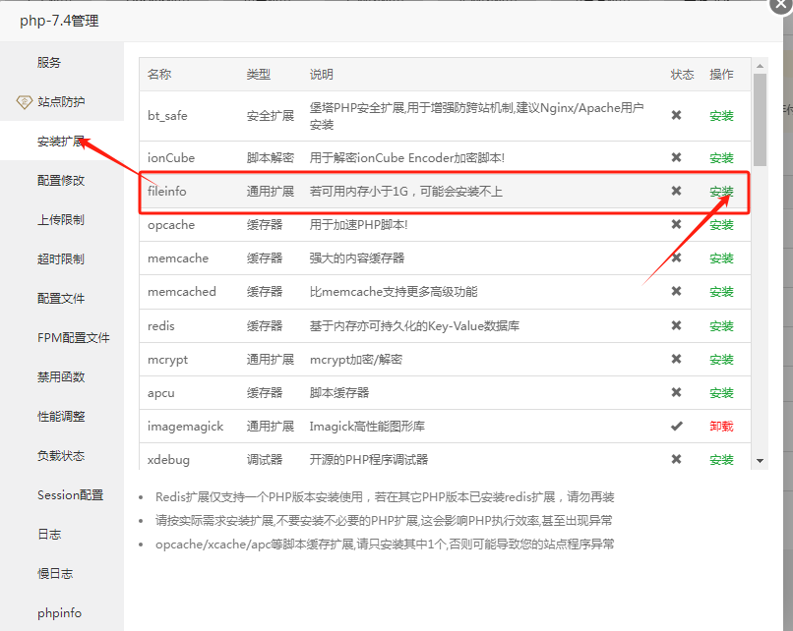Click the X status icon for xdebug

pos(676,459)
